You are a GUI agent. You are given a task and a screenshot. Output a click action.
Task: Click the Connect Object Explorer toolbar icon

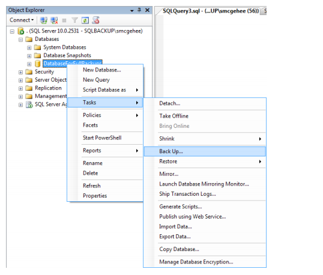pyautogui.click(x=43, y=20)
